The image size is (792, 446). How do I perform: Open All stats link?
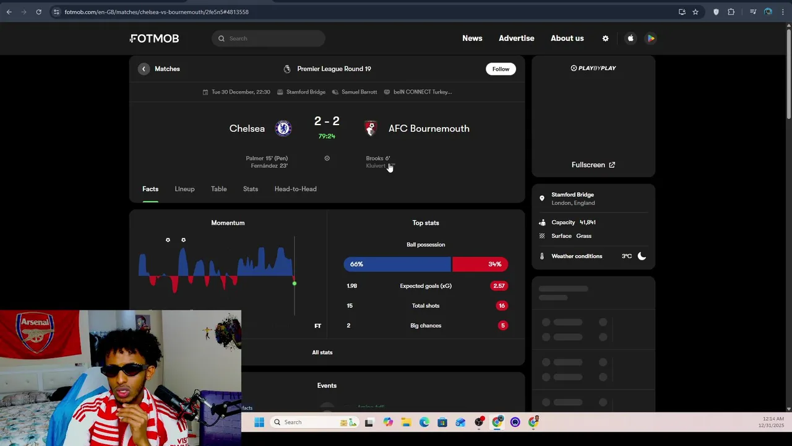322,352
